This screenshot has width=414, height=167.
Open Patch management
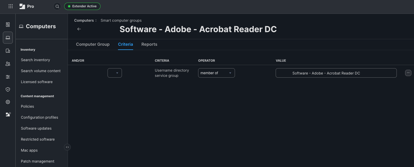point(38,161)
